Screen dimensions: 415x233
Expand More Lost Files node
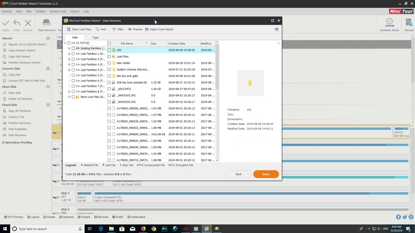pyautogui.click(x=69, y=97)
